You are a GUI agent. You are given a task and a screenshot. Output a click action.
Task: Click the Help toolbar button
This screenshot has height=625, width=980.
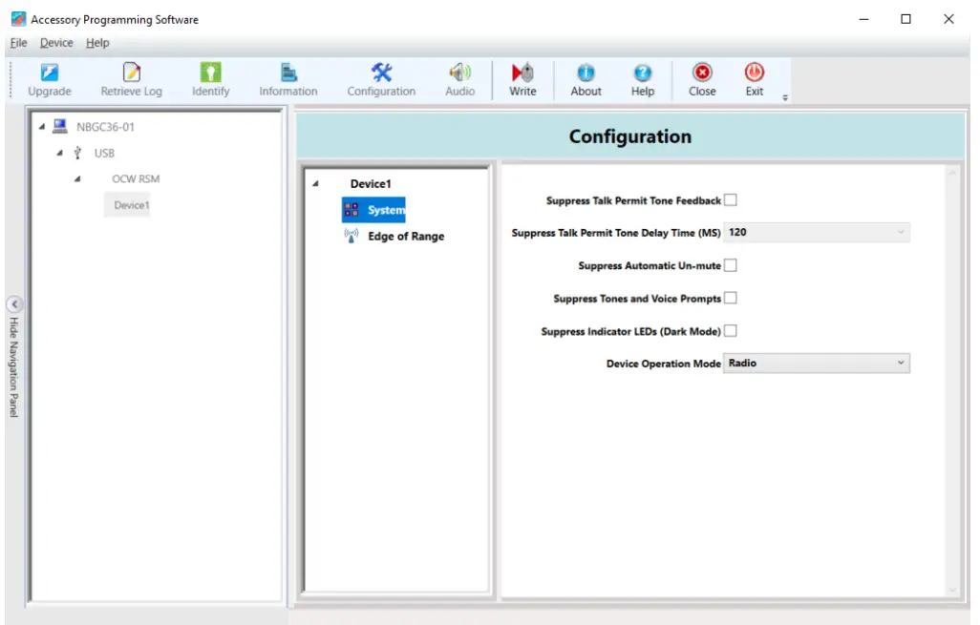[643, 78]
